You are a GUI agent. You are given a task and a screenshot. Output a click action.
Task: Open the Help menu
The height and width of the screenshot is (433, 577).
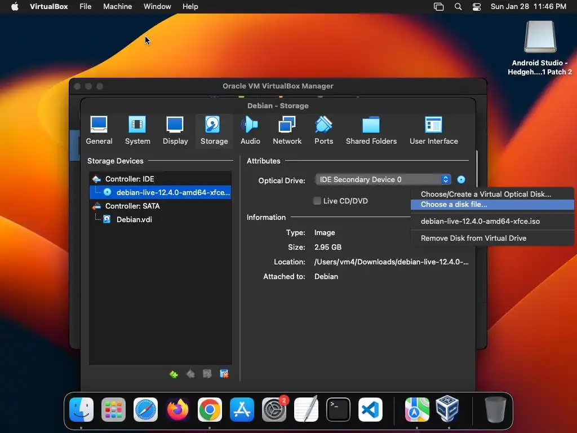click(x=190, y=7)
